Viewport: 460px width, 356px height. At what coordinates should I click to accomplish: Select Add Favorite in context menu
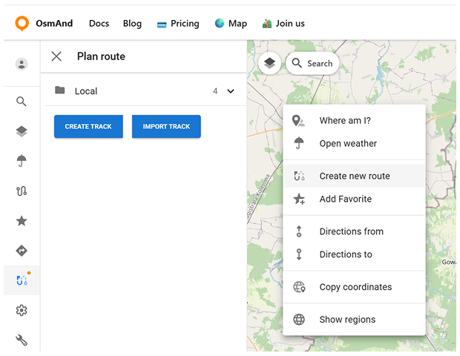pyautogui.click(x=345, y=199)
